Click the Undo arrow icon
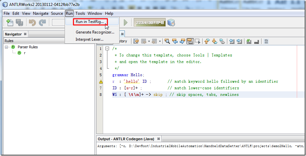This screenshot has height=156, width=306. point(32,23)
